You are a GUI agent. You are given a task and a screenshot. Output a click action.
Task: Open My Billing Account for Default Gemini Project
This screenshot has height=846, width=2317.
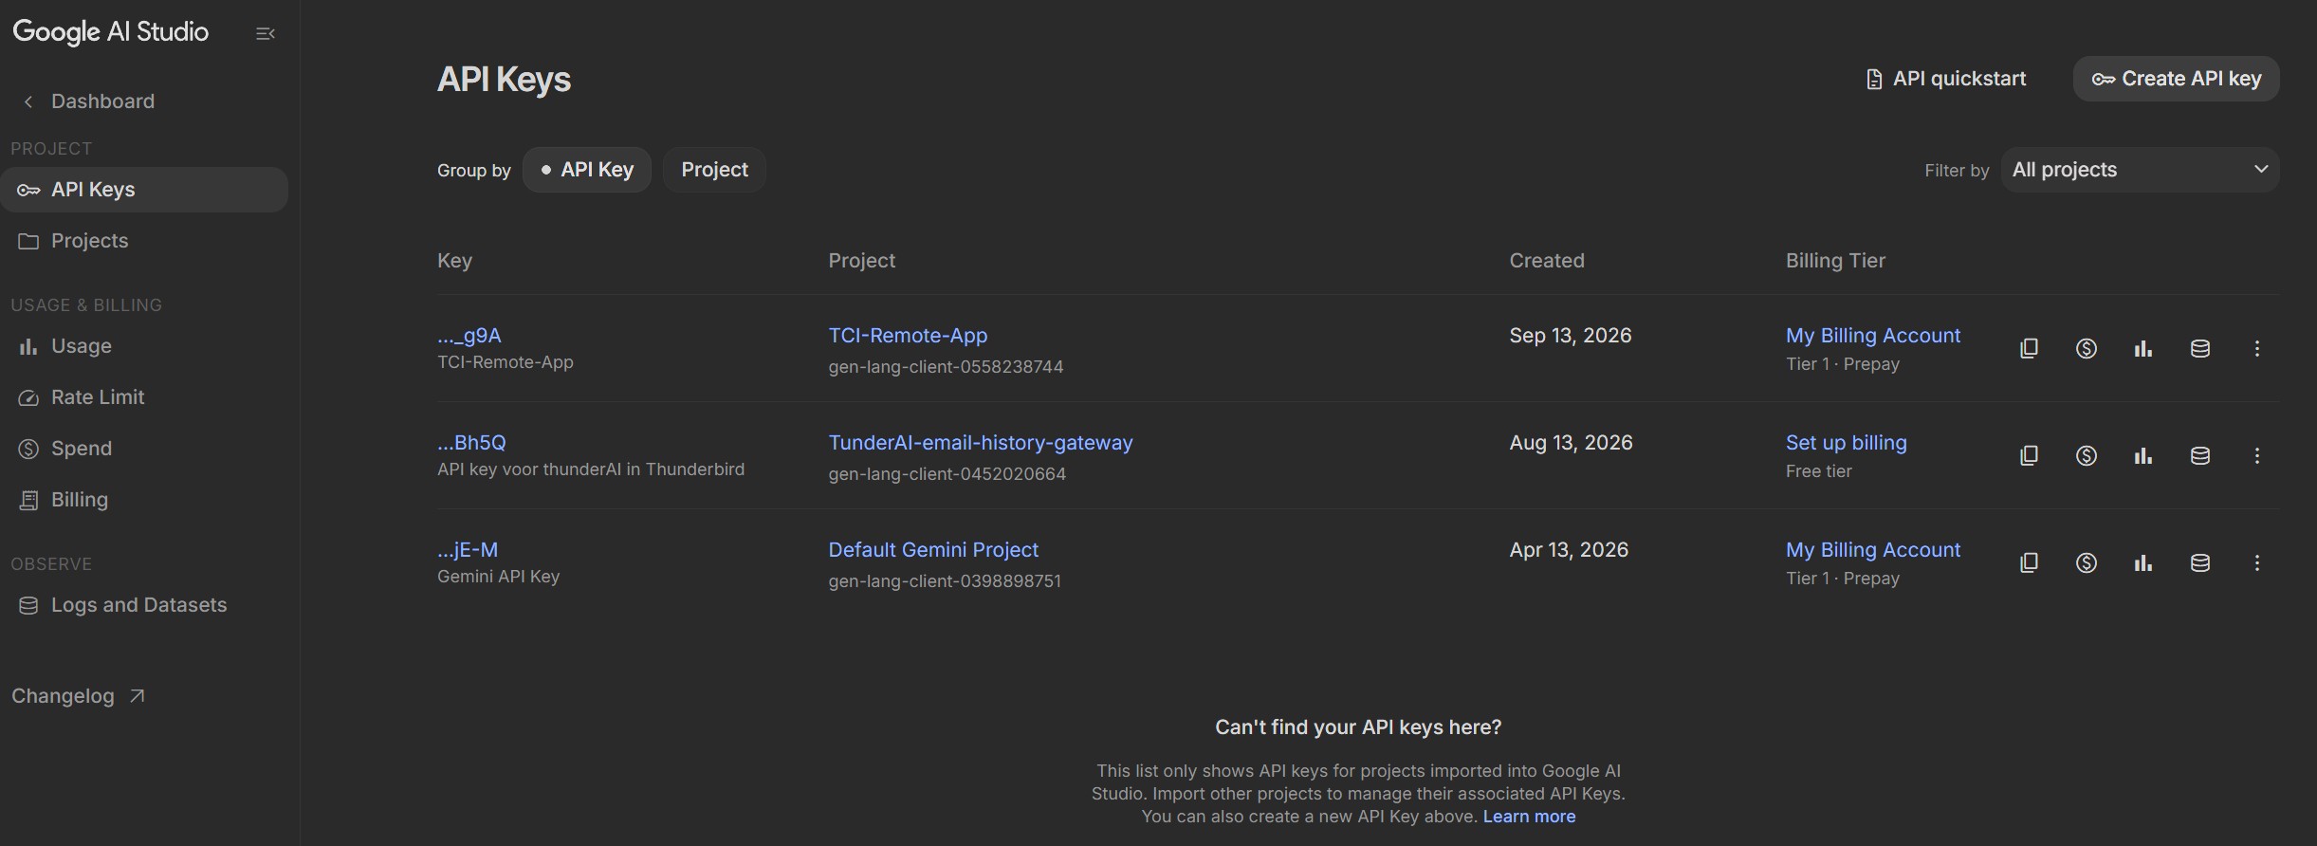click(x=1873, y=550)
